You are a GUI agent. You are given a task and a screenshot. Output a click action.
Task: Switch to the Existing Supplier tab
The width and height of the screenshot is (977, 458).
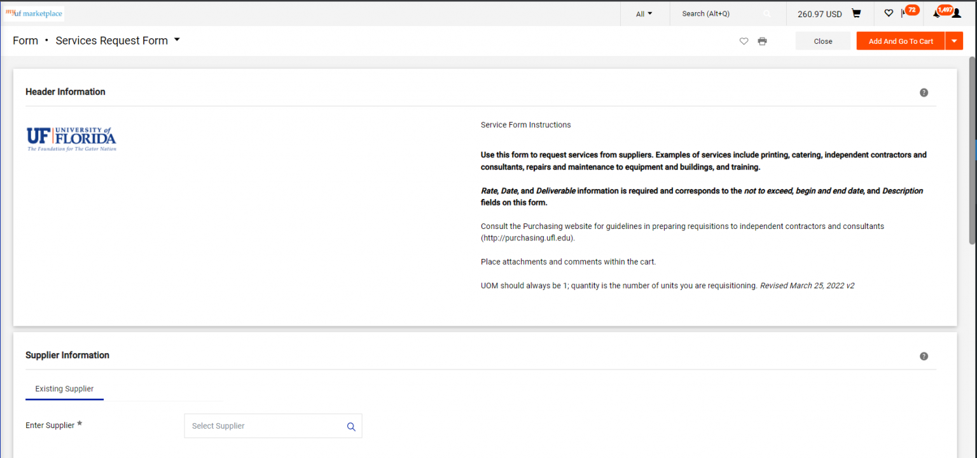pyautogui.click(x=64, y=389)
